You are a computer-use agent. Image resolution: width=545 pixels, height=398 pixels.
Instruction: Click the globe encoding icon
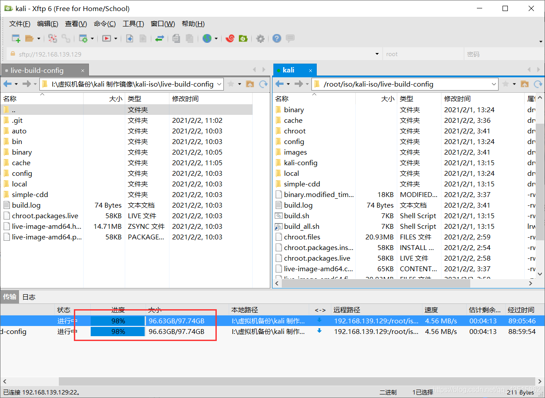(207, 38)
